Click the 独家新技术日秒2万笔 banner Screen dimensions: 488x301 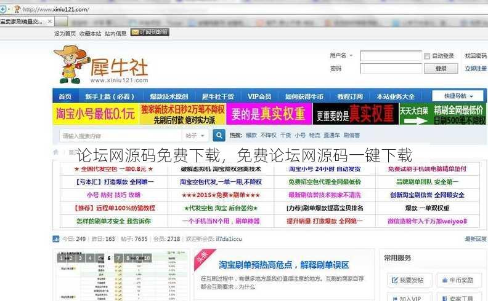[x=182, y=114]
